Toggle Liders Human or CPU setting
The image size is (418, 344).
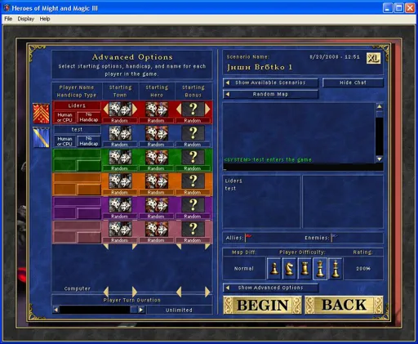tap(64, 118)
